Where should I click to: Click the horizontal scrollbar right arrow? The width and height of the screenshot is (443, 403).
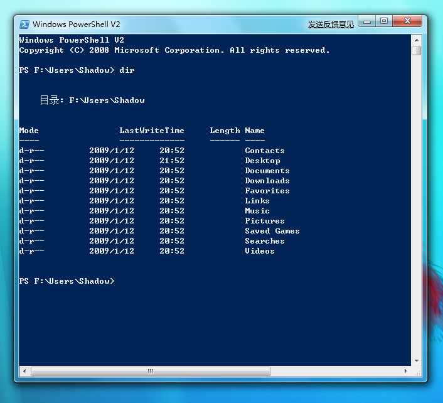coord(406,371)
